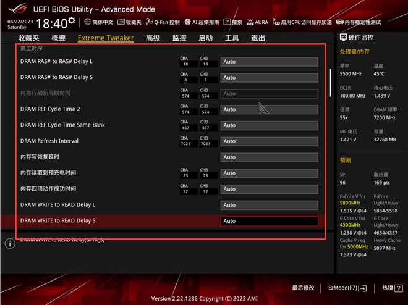Open the 简体中文 language selector
The width and height of the screenshot is (408, 305).
[98, 22]
